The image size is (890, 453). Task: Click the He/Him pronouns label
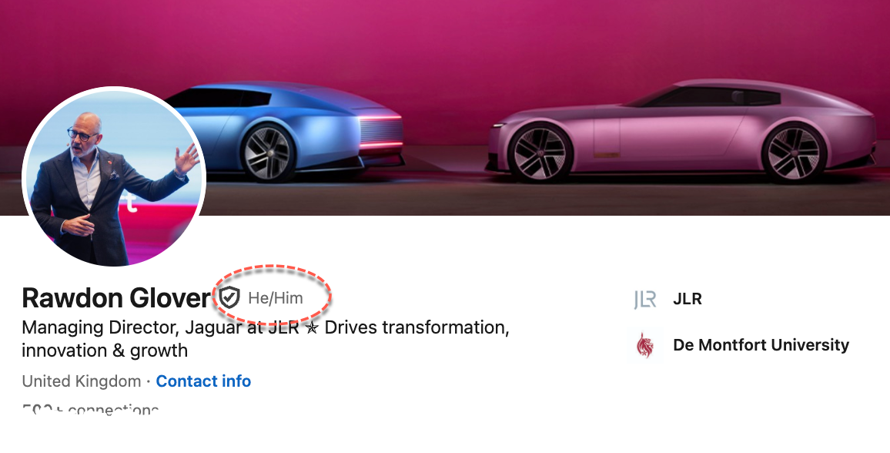click(276, 298)
